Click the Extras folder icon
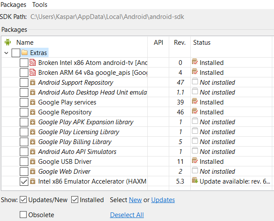This screenshot has height=221, width=274. pos(25,52)
